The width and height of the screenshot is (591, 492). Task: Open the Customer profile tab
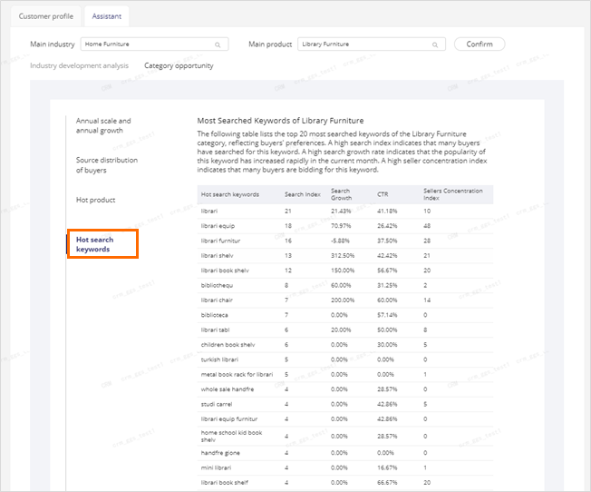[46, 16]
